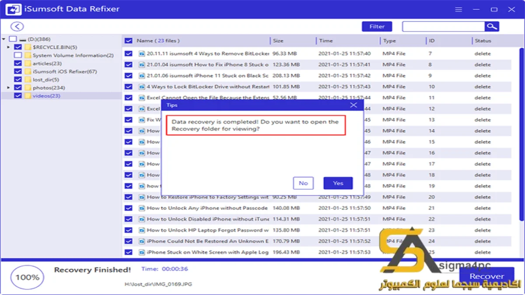The height and width of the screenshot is (295, 525).
Task: Toggle the select-all checkbox beside Name header
Action: [x=128, y=41]
